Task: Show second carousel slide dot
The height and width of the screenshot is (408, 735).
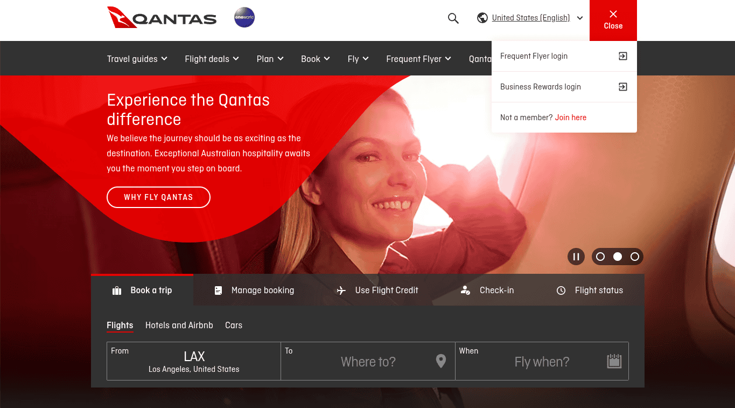Action: 618,257
